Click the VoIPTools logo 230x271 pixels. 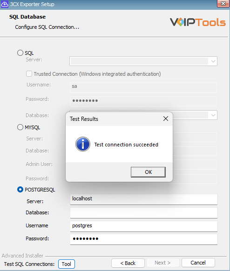(x=197, y=22)
